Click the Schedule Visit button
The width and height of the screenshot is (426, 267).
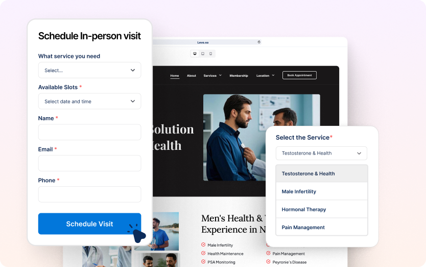(x=90, y=224)
